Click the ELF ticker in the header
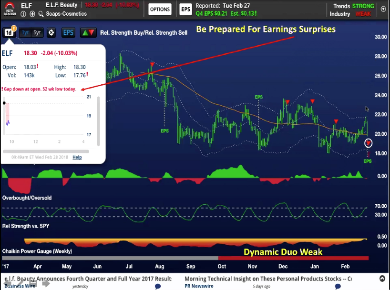Image resolution: width=390 pixels, height=290 pixels. tap(26, 6)
